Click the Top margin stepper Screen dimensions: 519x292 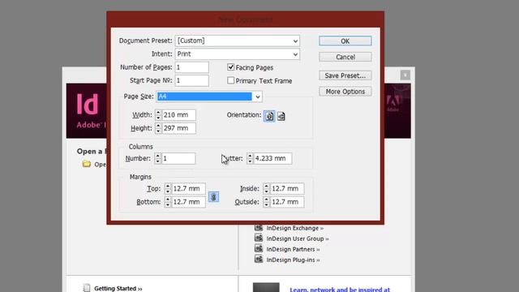tap(168, 189)
